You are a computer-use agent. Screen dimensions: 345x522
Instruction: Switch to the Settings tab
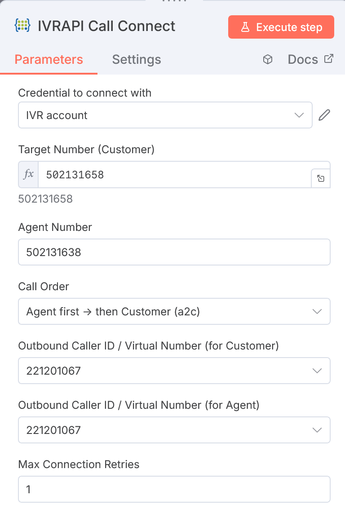pyautogui.click(x=137, y=59)
